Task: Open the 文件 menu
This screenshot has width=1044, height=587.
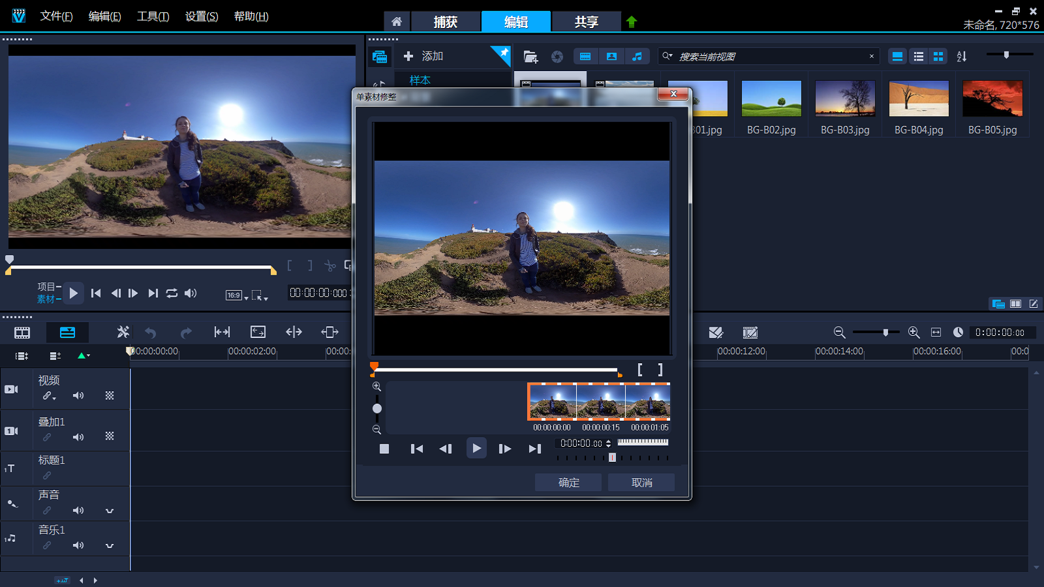Action: (56, 16)
